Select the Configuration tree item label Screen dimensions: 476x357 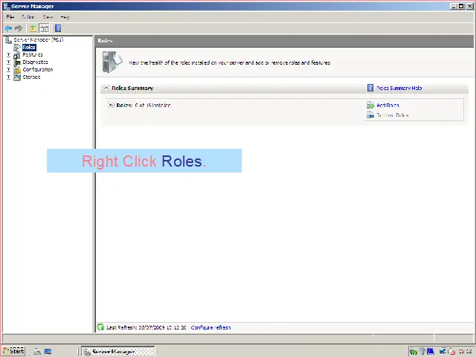(38, 69)
